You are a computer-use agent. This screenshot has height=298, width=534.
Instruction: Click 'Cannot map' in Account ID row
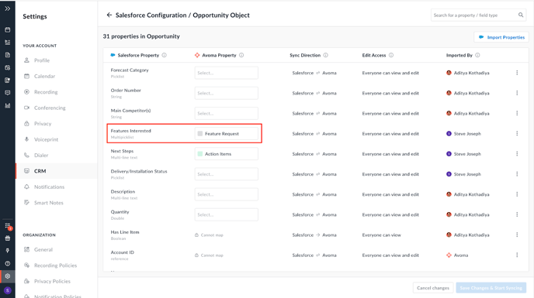212,255
